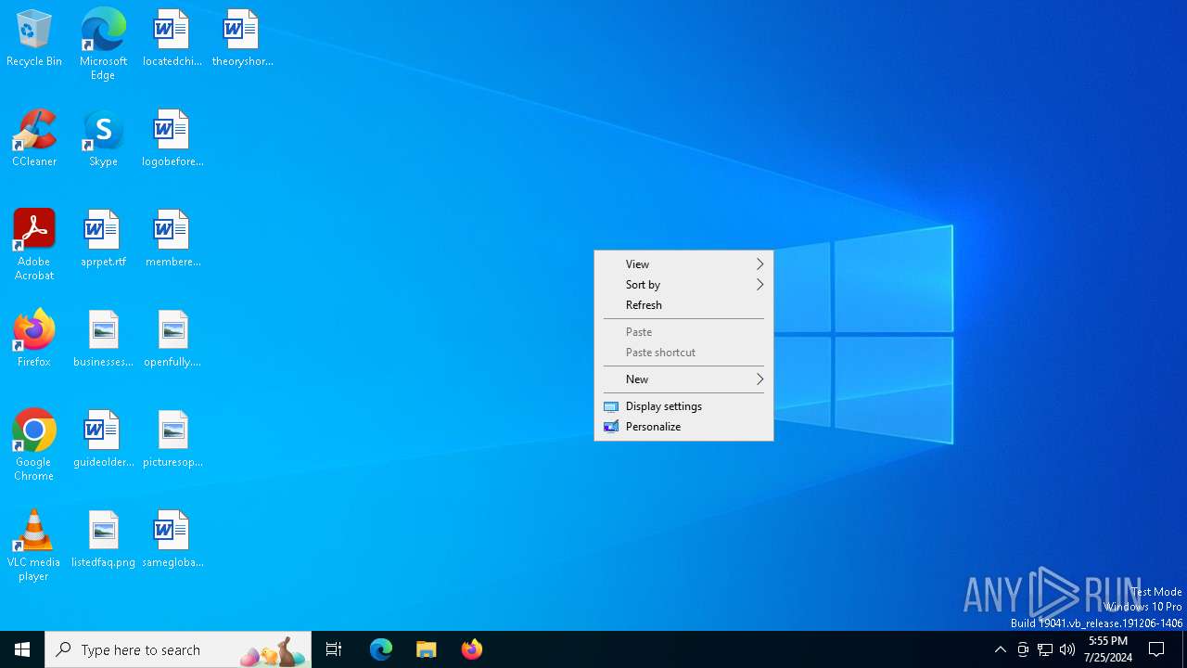Open the taskbar clock and date

(x=1108, y=649)
